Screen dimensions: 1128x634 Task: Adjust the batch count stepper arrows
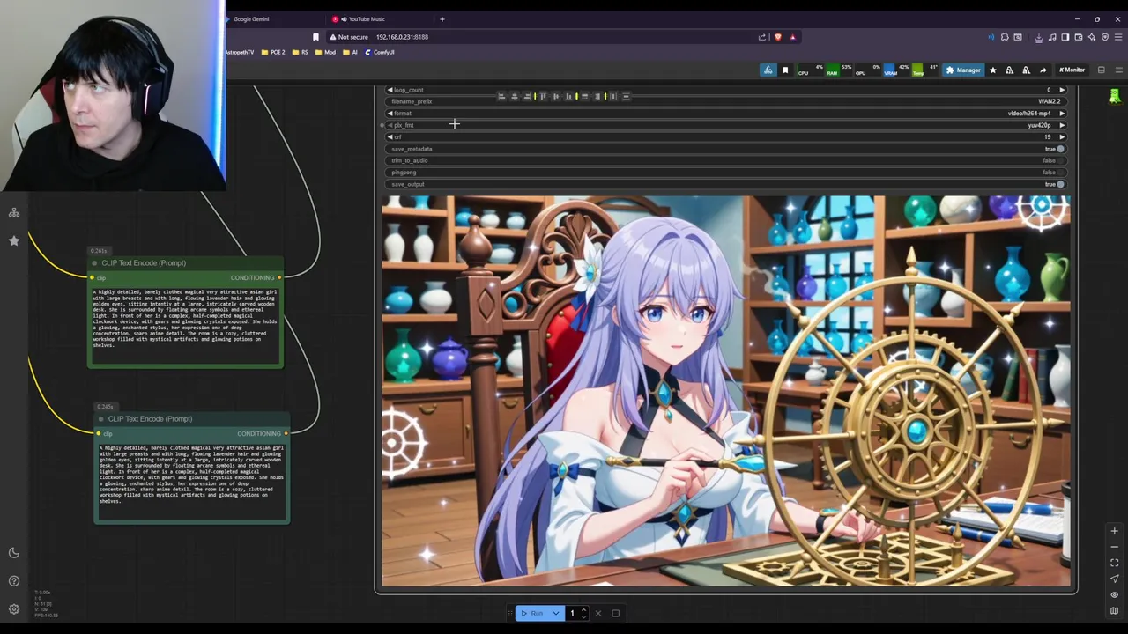[583, 614]
